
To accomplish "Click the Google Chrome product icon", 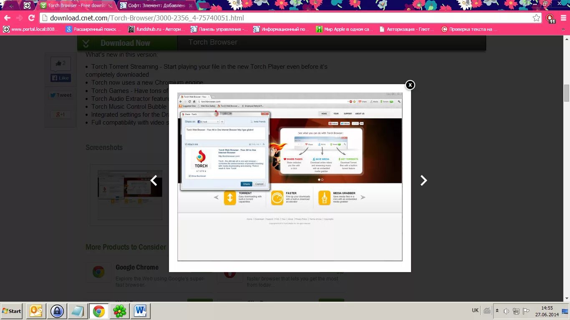I will click(98, 272).
